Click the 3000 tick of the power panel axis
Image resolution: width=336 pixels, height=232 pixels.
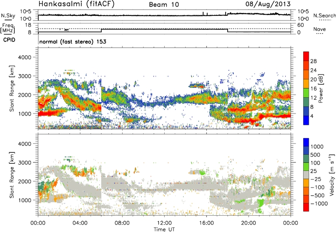pyautogui.click(x=25, y=76)
